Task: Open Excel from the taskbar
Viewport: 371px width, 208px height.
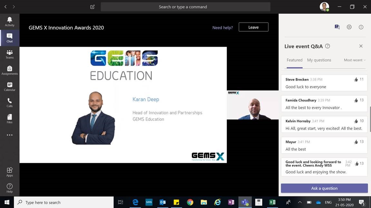Action: (272, 202)
